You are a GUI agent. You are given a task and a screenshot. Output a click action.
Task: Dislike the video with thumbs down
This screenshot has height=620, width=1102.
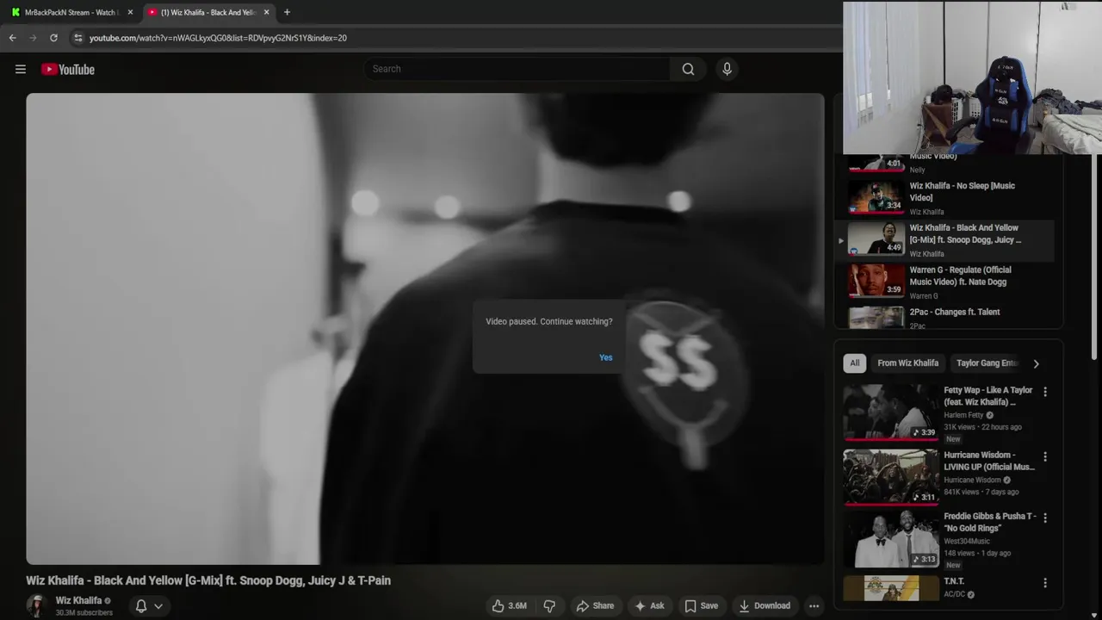pos(549,605)
